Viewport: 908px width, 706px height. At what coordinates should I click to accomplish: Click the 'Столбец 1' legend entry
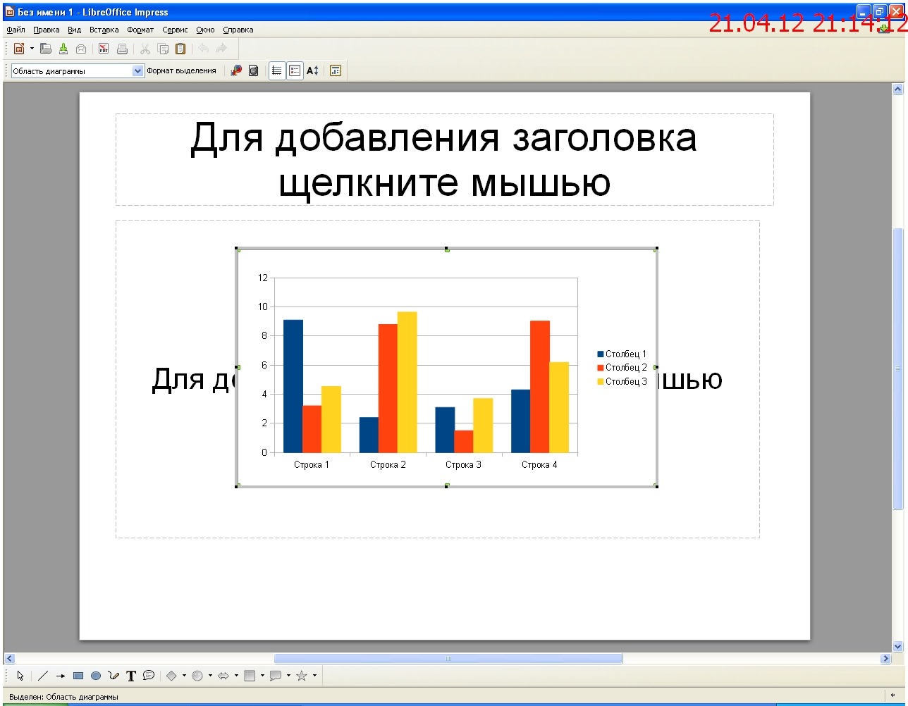click(x=622, y=354)
